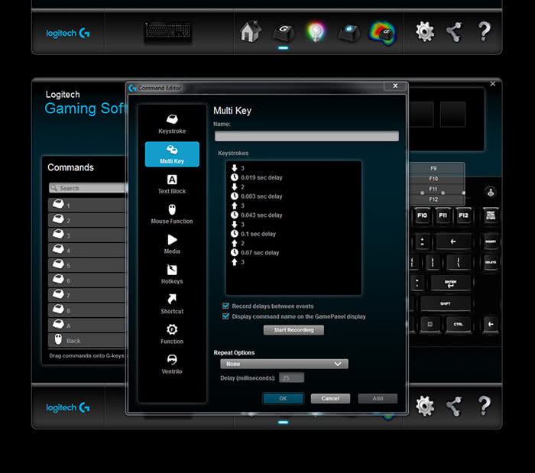
Task: Choose the Ventrilo command type
Action: (x=172, y=364)
